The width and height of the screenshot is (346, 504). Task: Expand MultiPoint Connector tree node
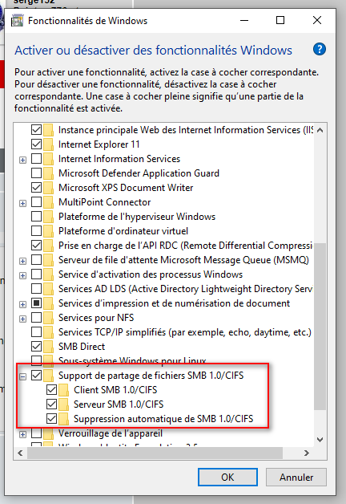click(22, 203)
